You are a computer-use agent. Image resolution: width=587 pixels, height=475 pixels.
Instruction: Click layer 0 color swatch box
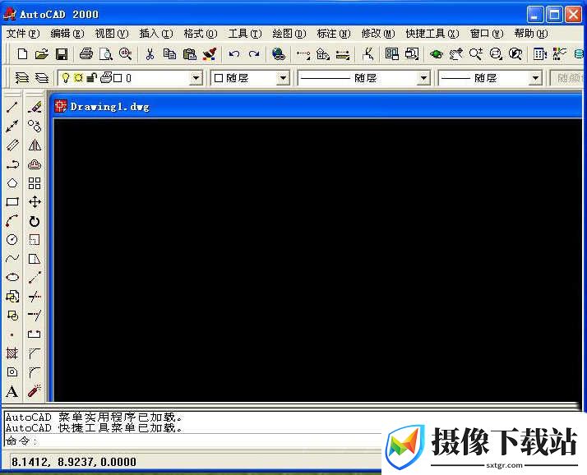[x=118, y=78]
